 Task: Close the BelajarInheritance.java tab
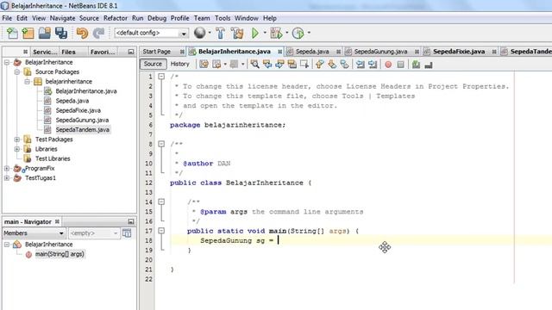(x=279, y=52)
